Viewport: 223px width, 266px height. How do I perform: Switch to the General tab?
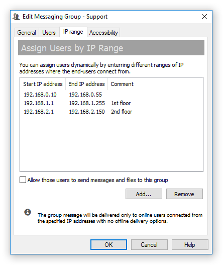27,32
